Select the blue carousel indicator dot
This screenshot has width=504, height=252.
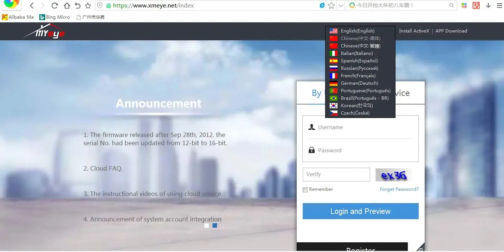[x=215, y=225]
